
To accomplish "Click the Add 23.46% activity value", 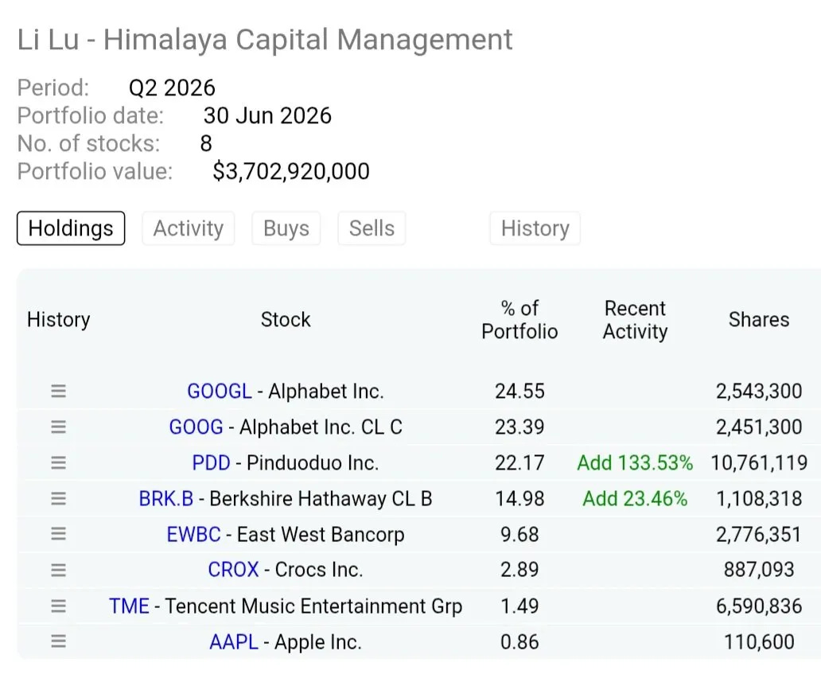I will coord(635,499).
